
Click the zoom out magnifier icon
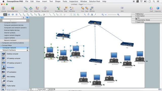[x=103, y=15]
